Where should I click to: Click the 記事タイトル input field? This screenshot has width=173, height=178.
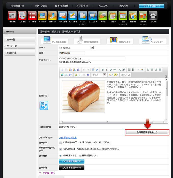(92, 59)
